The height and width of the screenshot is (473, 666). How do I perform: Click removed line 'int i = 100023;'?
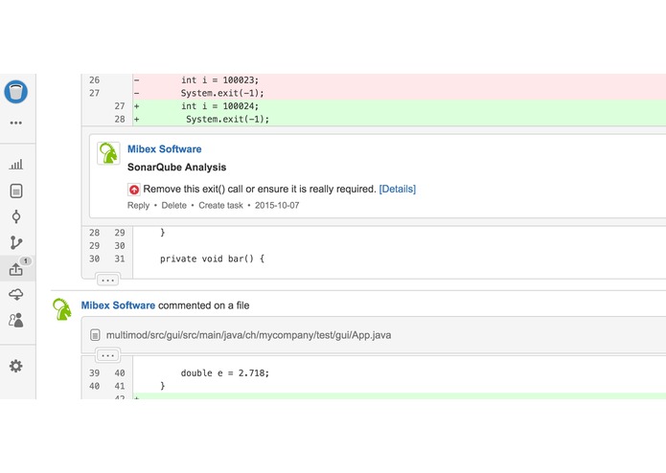(x=219, y=80)
